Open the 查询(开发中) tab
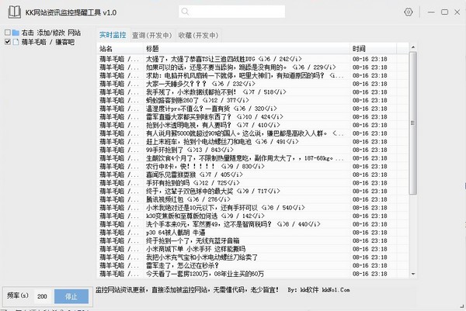466x311 pixels. click(152, 36)
